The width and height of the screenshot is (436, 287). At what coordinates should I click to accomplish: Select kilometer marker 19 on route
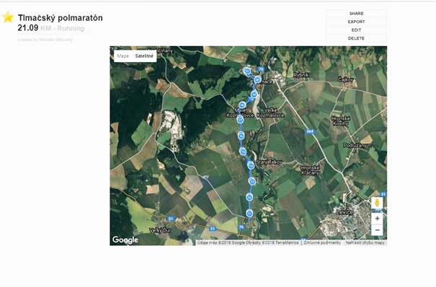pos(254,94)
